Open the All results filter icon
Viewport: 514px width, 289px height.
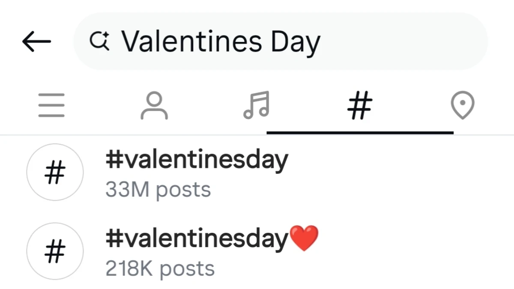pyautogui.click(x=51, y=105)
